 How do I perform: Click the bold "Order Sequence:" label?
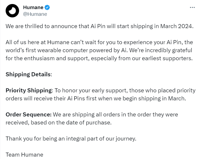[x=28, y=115]
